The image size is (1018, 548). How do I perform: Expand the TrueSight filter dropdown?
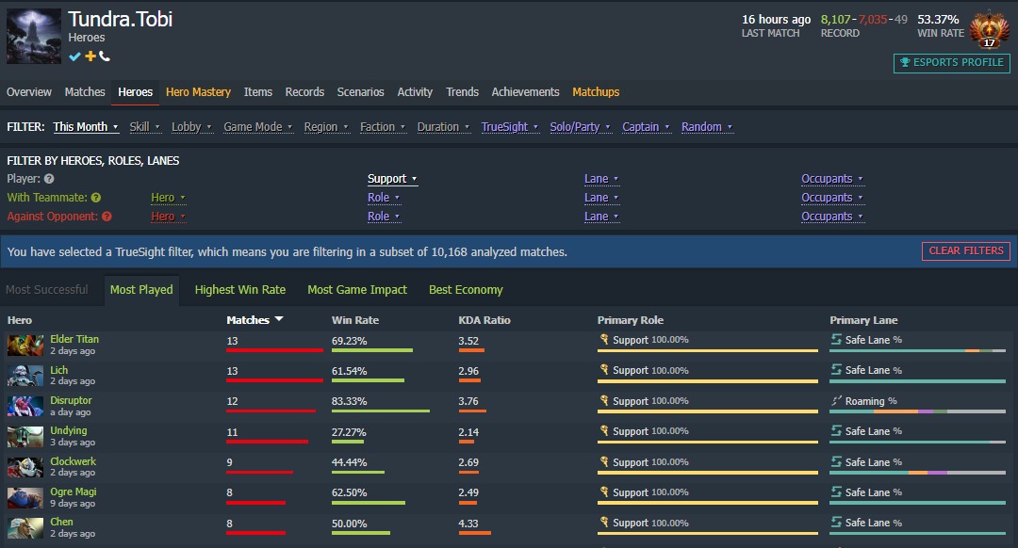pyautogui.click(x=510, y=127)
